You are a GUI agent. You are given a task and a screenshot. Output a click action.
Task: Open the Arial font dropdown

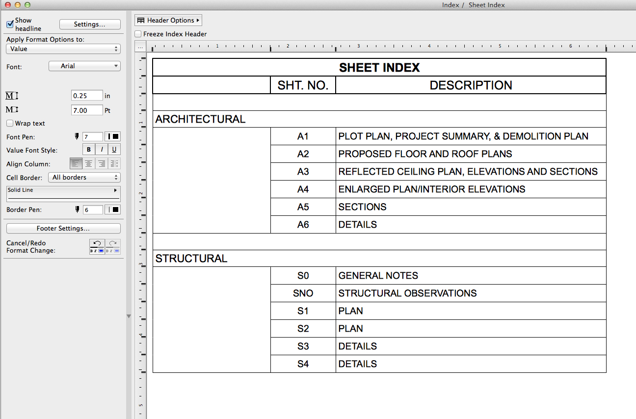tap(84, 66)
